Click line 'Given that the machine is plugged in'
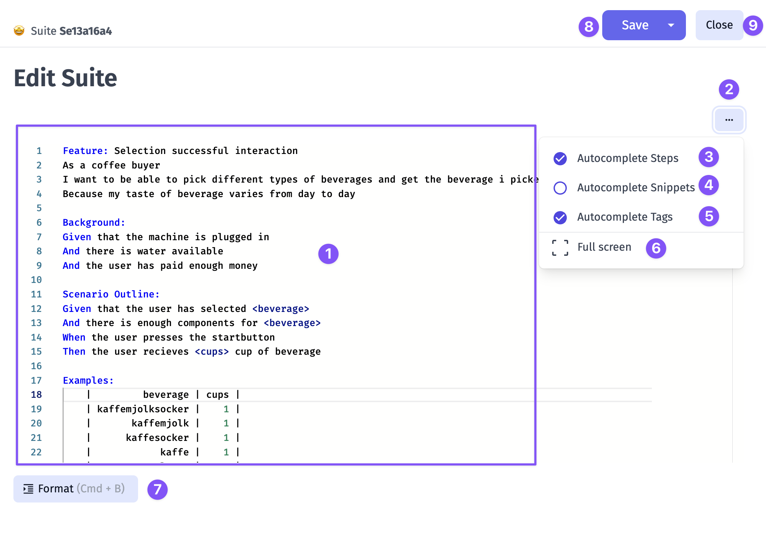 pos(166,237)
